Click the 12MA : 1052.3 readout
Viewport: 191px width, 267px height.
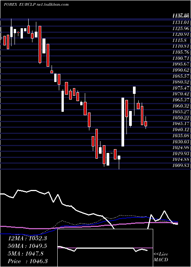28,238
